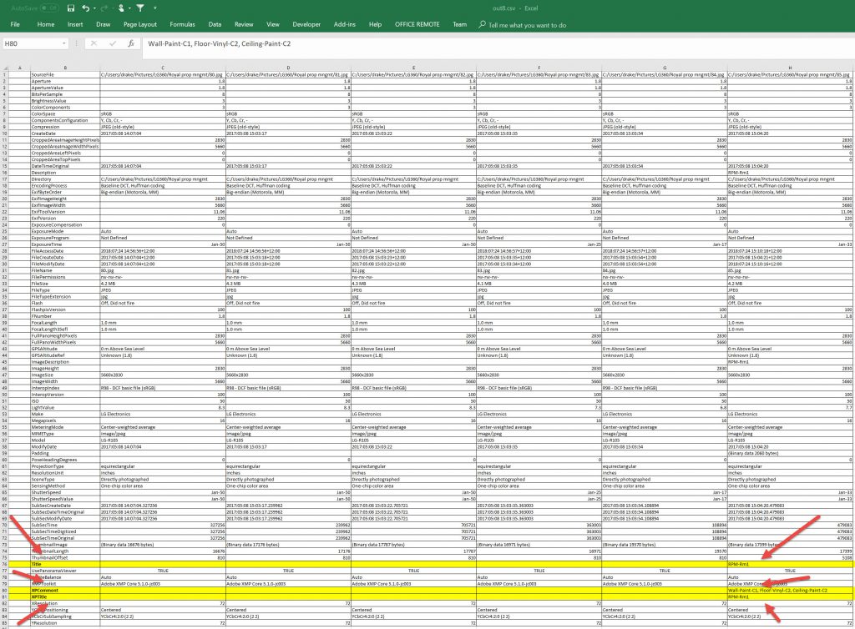Select yellow XPComment cell in column B

[x=63, y=590]
